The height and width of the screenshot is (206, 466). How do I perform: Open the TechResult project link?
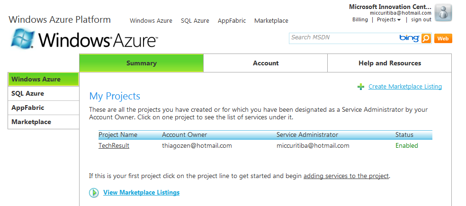[114, 146]
